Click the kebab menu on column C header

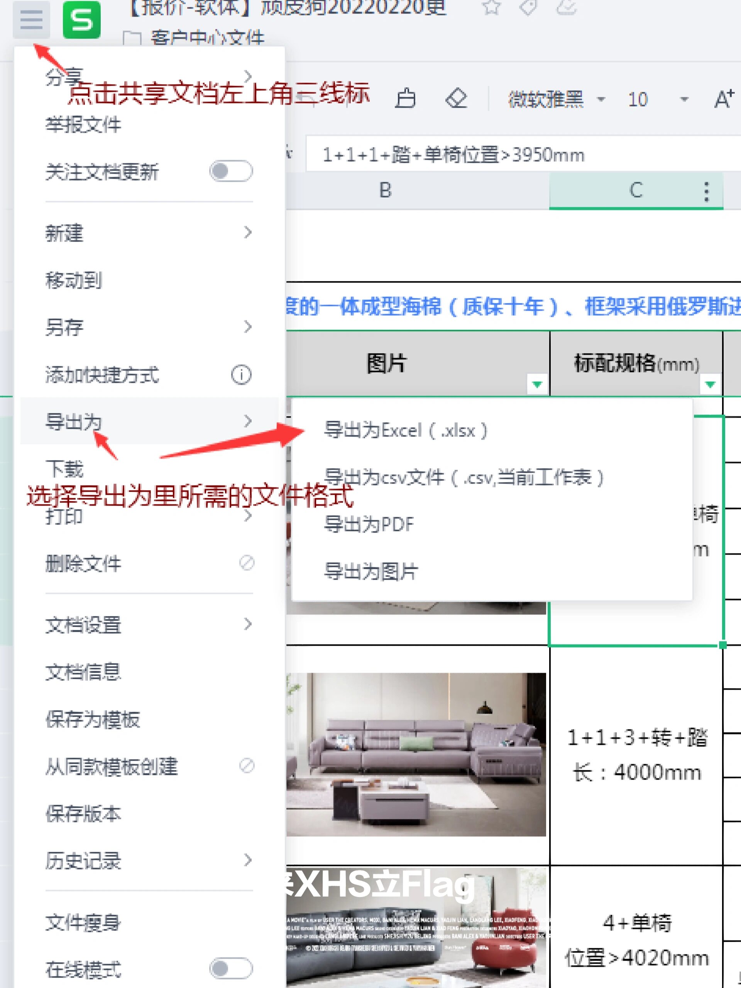tap(706, 191)
